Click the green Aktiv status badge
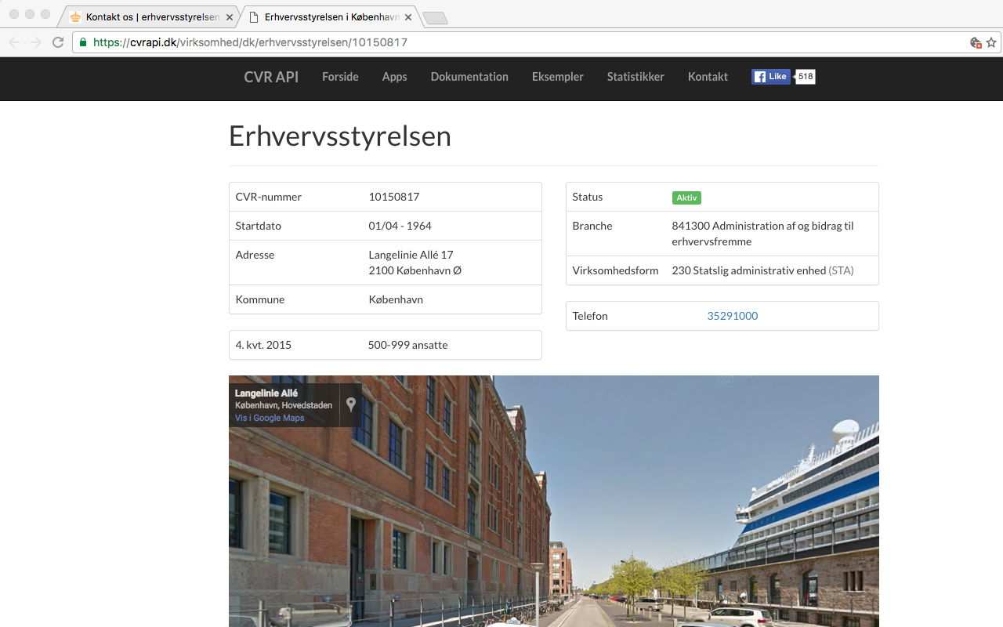This screenshot has width=1003, height=627. point(686,198)
